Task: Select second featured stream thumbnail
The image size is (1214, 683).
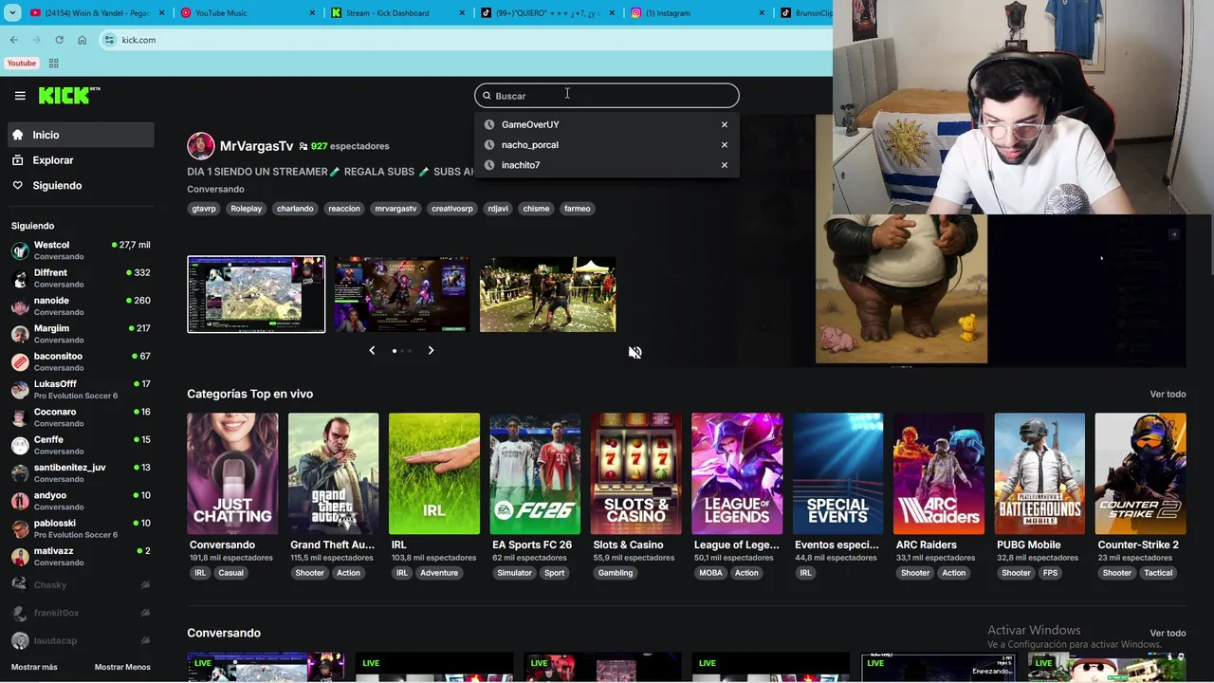Action: (401, 294)
